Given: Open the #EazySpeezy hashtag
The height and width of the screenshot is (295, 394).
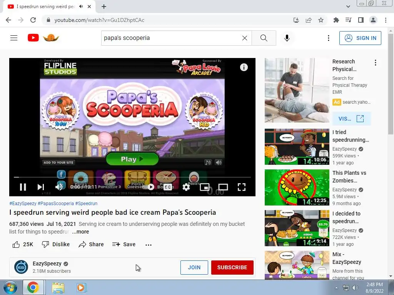Looking at the screenshot, I should point(23,204).
